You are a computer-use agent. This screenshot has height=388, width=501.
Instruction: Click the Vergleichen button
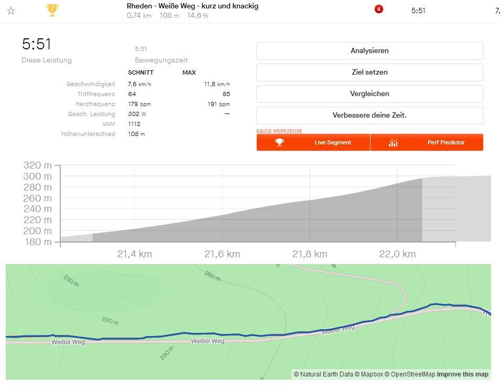(369, 94)
